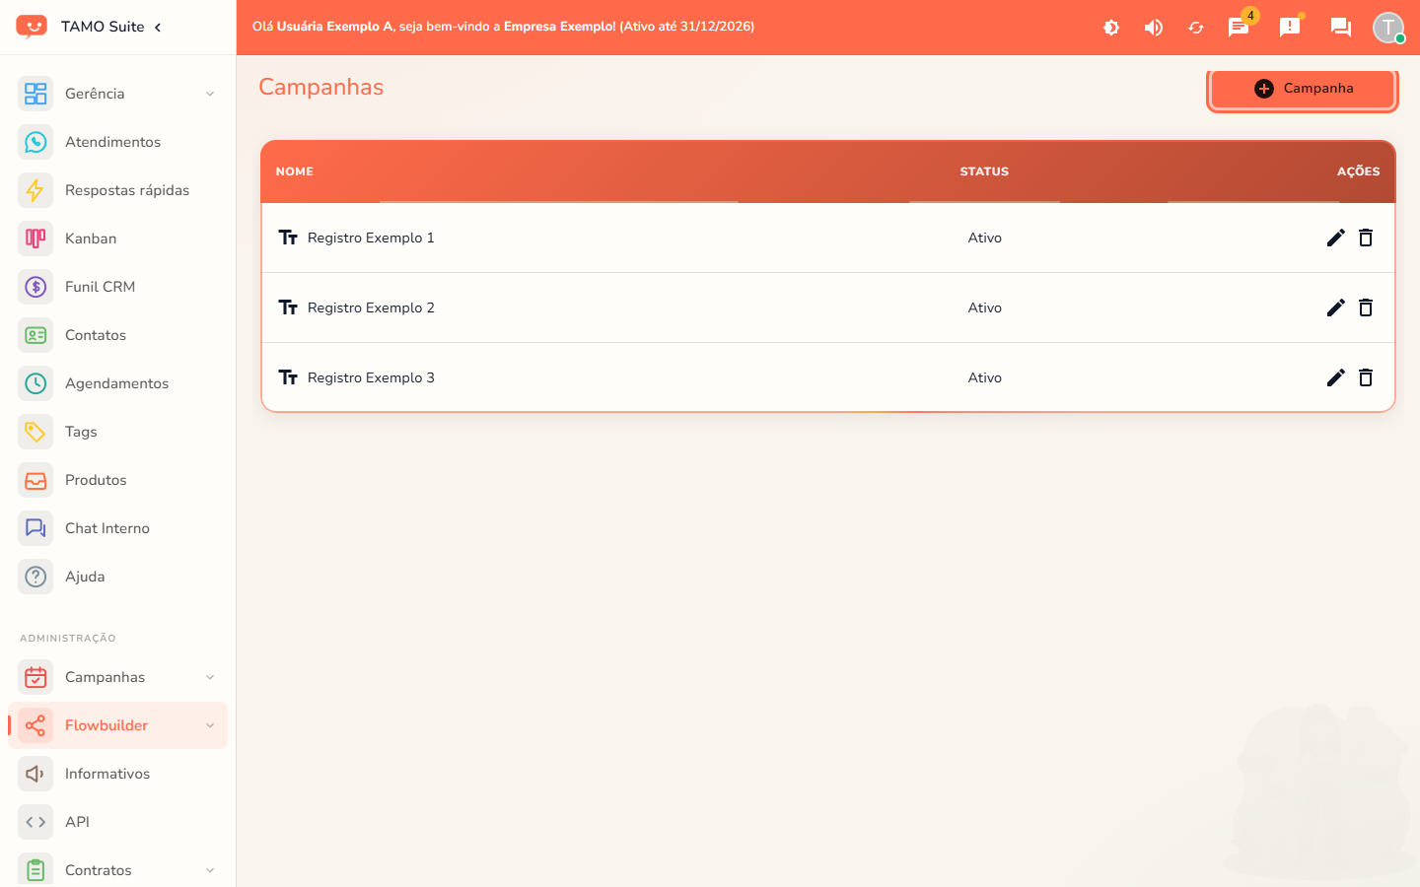
Task: Click Ativo status of Registro Exemplo 2
Action: [984, 307]
